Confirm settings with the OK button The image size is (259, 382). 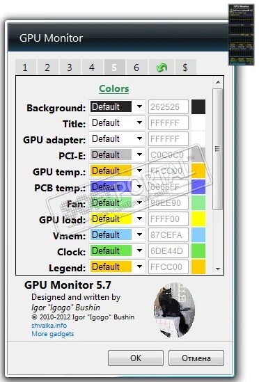(136, 358)
